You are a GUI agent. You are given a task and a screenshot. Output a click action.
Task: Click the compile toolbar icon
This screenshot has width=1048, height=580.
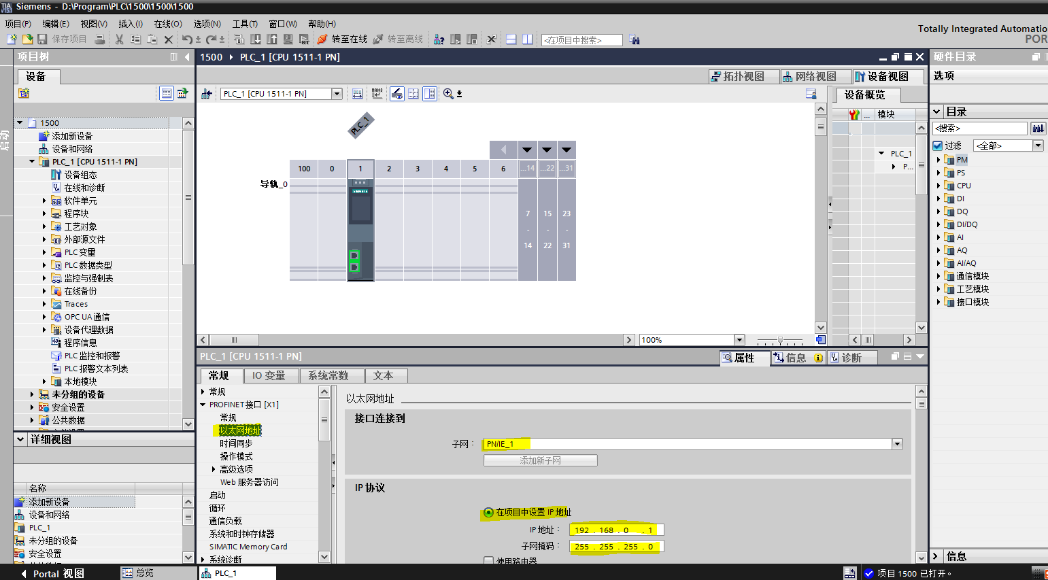[x=239, y=39]
